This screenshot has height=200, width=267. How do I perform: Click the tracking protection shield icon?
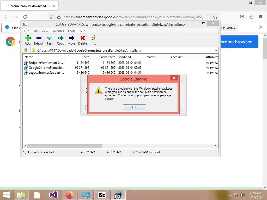(x=52, y=17)
